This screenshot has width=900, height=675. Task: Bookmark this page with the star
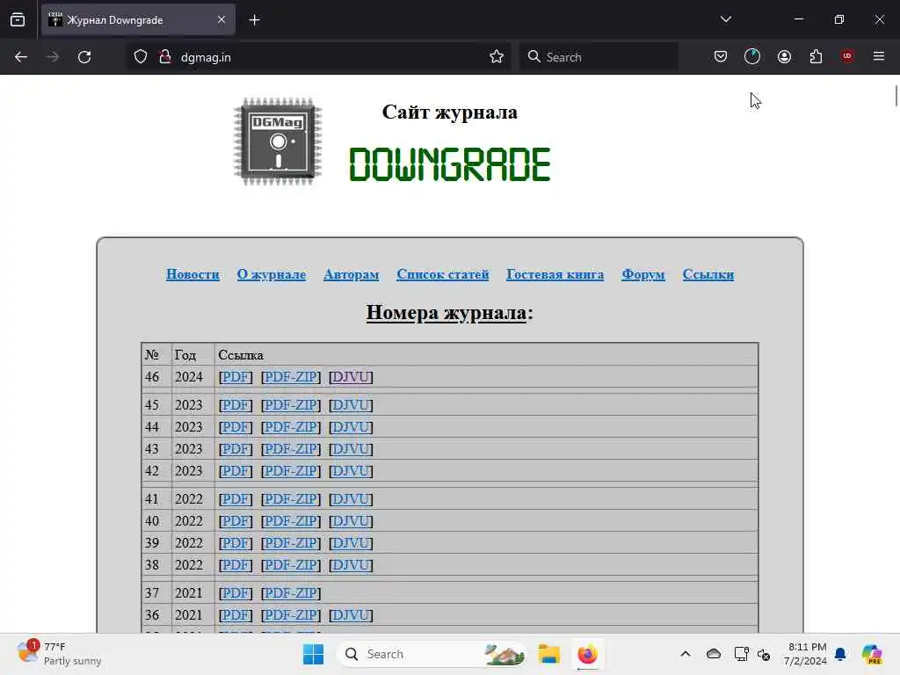click(497, 57)
